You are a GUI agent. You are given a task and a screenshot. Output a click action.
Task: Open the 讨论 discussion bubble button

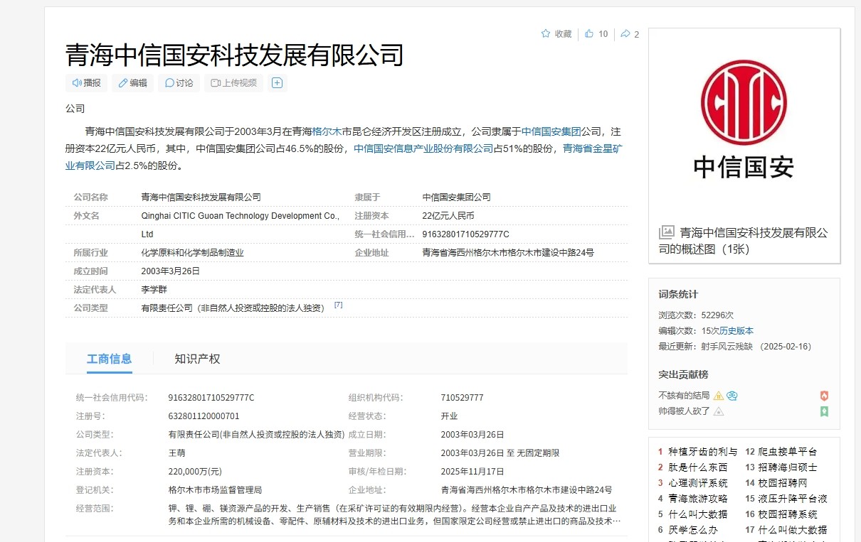[179, 83]
